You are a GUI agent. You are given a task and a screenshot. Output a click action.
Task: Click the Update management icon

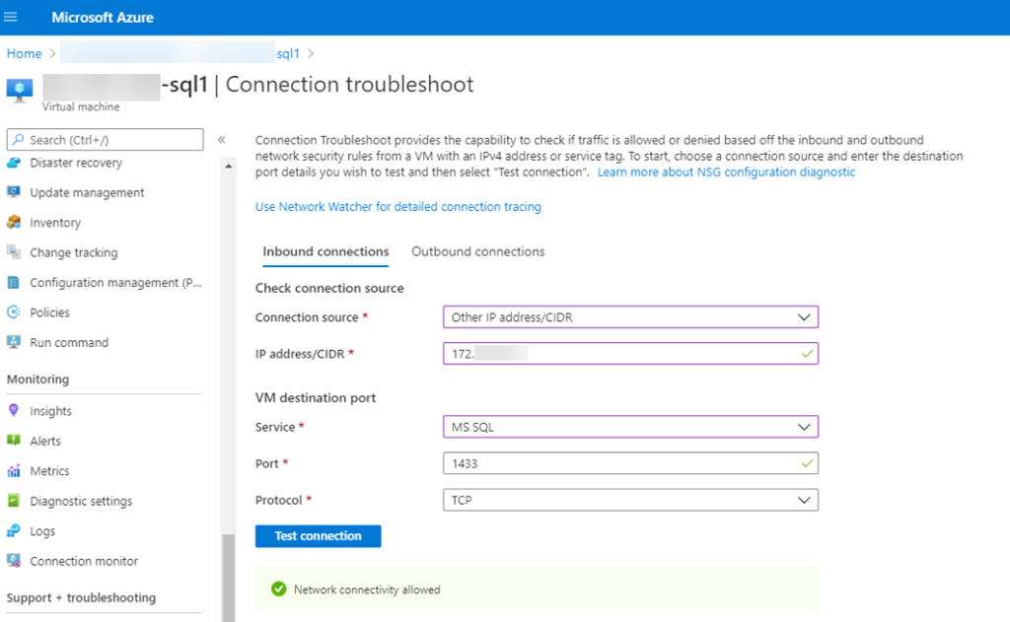14,192
